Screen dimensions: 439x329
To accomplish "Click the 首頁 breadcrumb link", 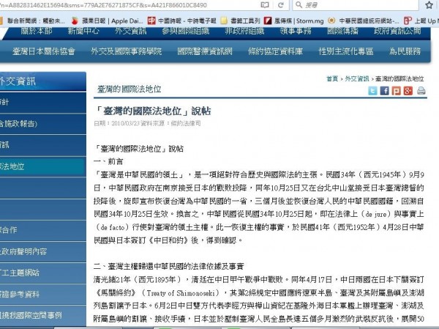I will [332, 78].
